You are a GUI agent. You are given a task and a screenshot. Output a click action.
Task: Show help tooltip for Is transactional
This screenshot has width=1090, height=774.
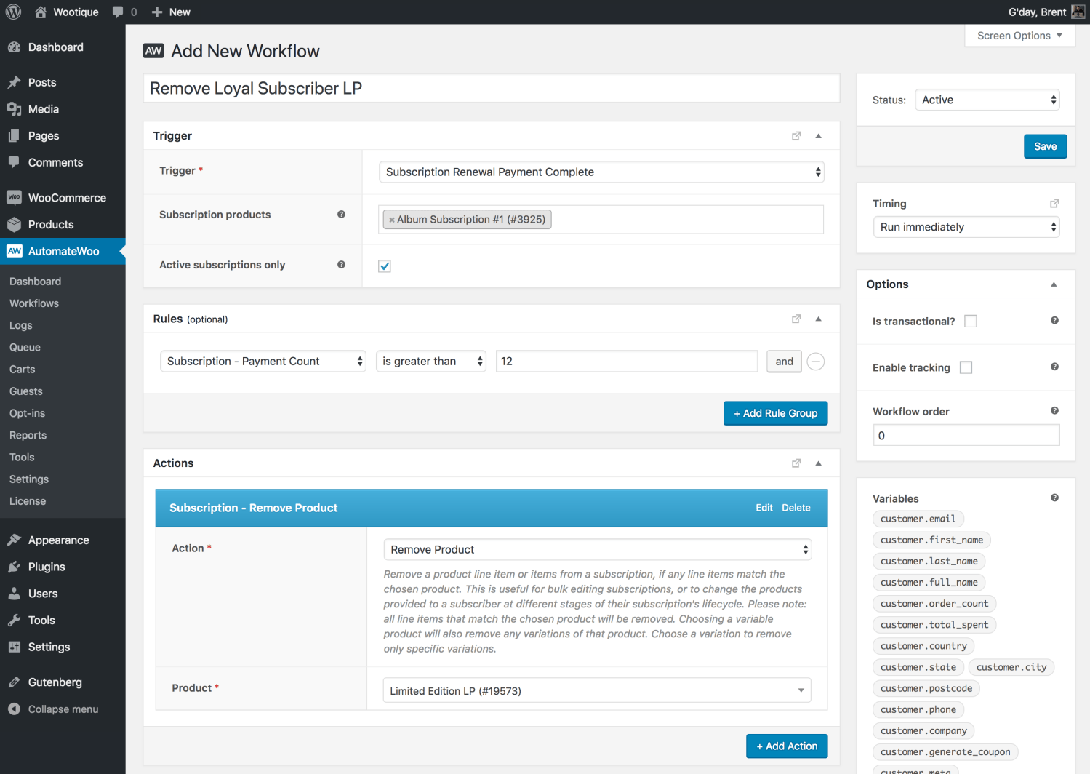1054,321
